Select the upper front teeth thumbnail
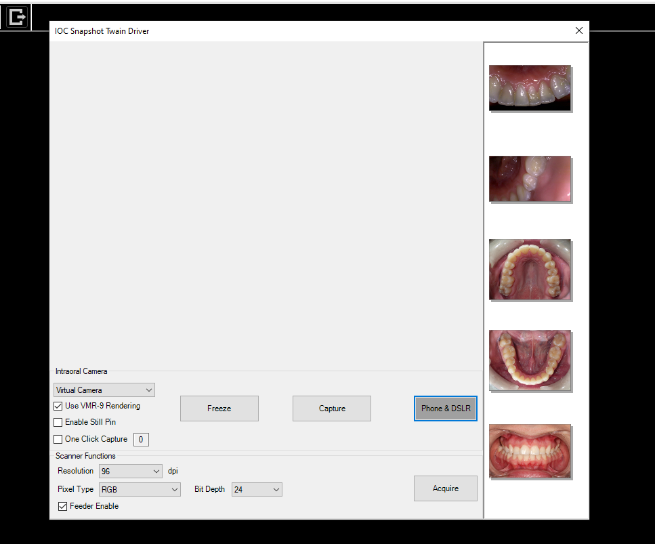655x544 pixels. [x=530, y=88]
